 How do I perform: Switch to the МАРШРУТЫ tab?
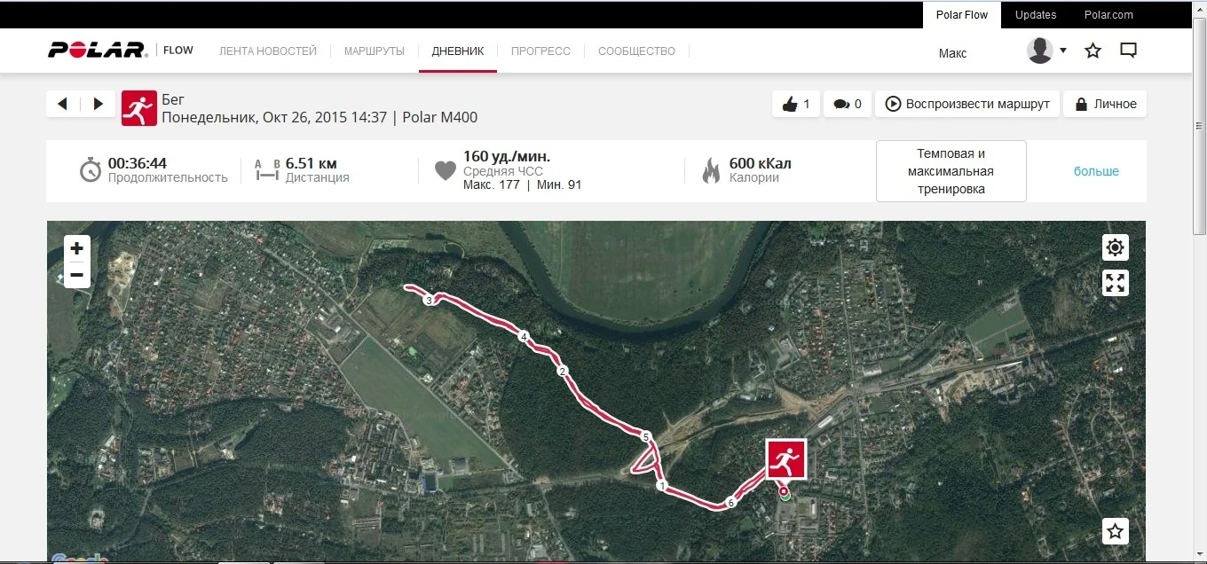pos(375,51)
